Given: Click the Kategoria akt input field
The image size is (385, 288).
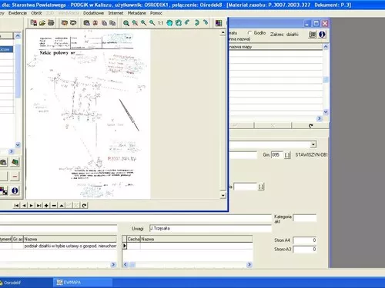Looking at the screenshot, I should click(305, 218).
